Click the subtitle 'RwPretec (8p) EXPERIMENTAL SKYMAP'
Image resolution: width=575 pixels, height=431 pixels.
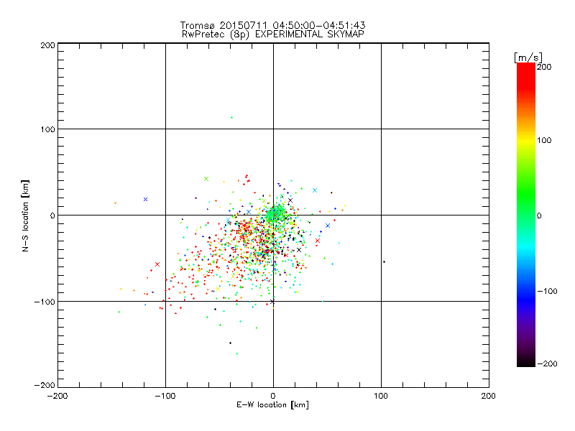click(273, 34)
